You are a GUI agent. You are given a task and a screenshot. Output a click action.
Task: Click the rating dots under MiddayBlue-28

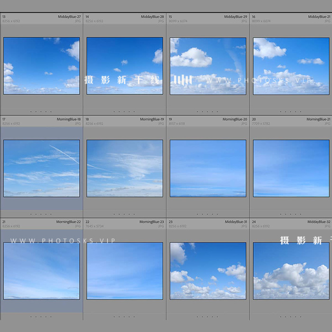(x=124, y=111)
